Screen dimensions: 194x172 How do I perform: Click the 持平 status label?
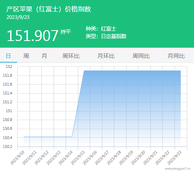[65, 32]
